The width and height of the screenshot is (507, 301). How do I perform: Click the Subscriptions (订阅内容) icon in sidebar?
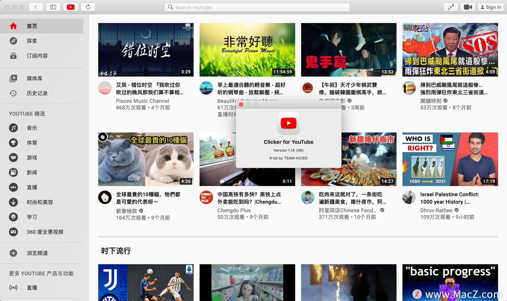[x=13, y=56]
